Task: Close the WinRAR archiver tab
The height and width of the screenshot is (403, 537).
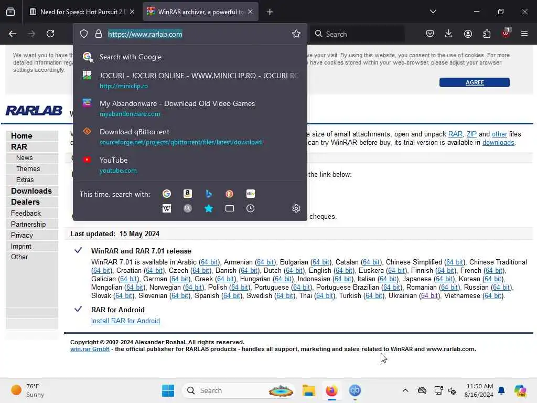Action: tap(250, 12)
